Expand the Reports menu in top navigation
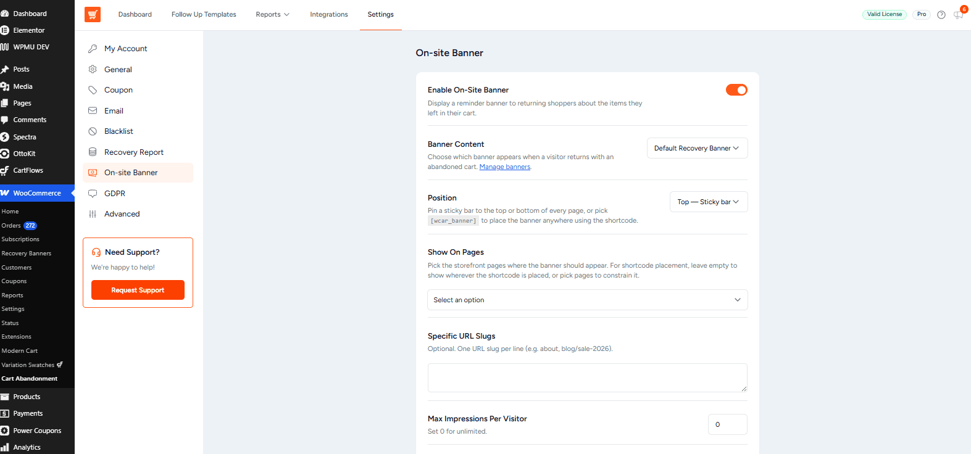This screenshot has height=454, width=971. tap(272, 14)
